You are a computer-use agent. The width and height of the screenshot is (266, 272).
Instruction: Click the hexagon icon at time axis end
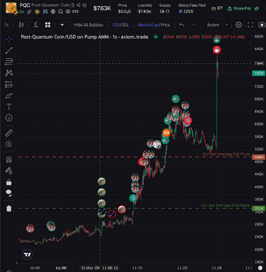click(x=260, y=268)
